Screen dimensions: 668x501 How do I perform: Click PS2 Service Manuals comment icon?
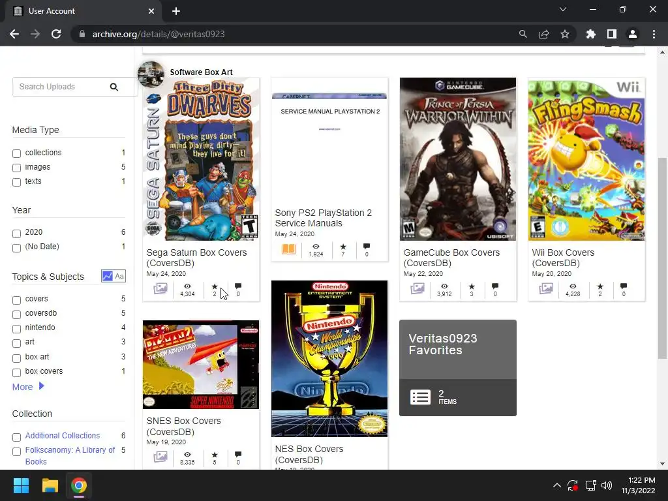pos(367,246)
